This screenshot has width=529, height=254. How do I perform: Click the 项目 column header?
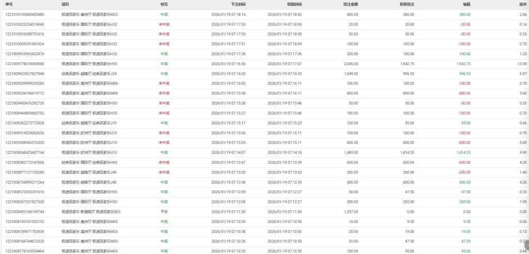tap(65, 4)
